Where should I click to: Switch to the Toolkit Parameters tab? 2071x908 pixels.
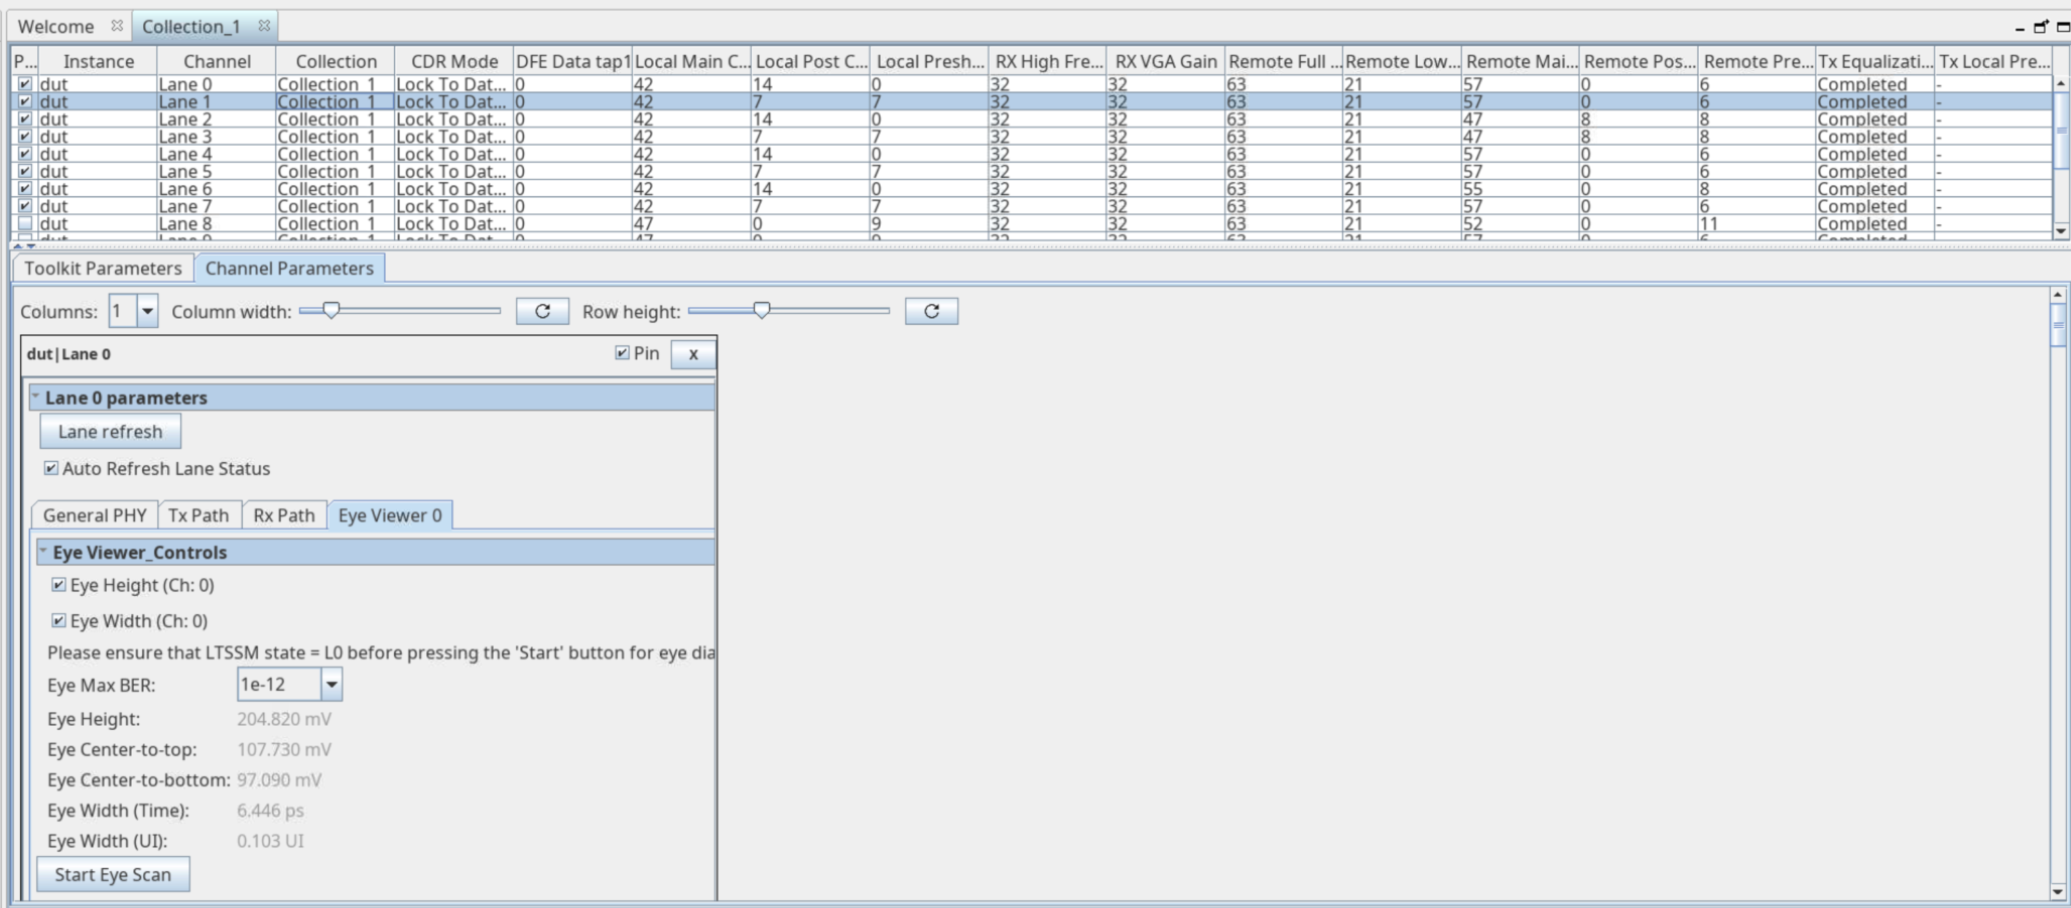coord(103,269)
